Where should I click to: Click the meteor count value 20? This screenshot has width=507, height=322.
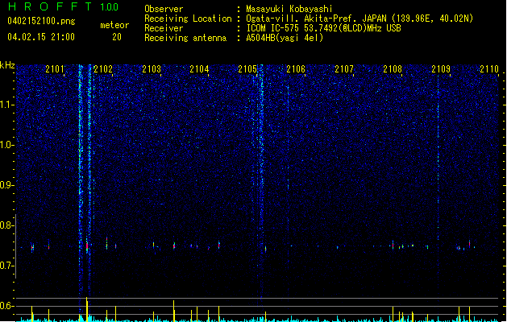tap(117, 37)
